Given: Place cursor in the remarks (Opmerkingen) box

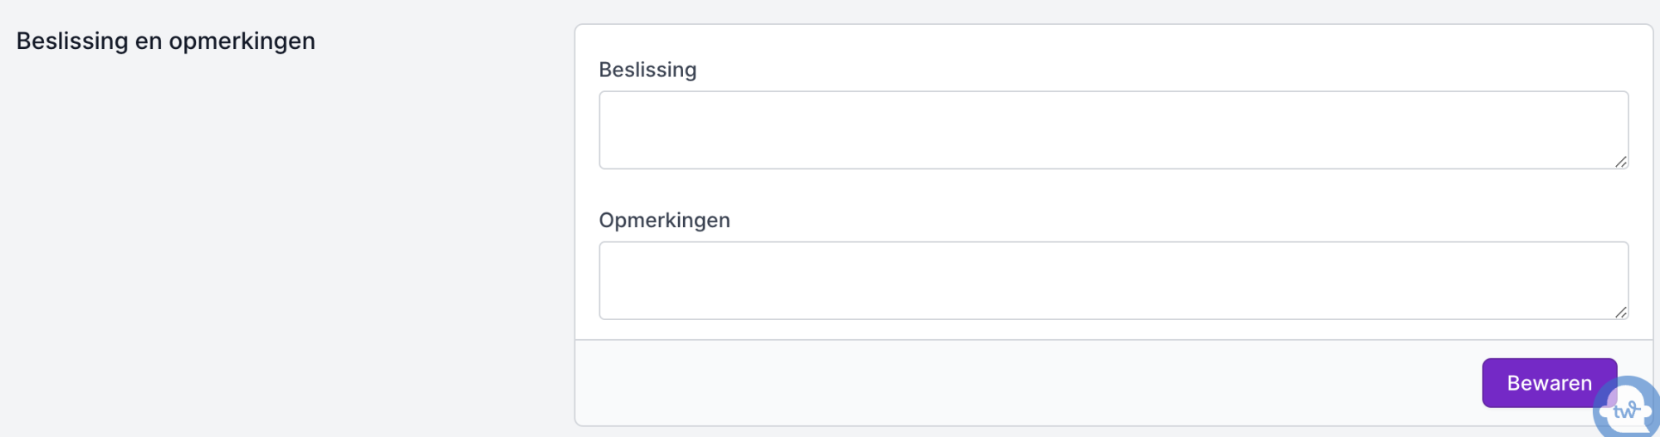Looking at the screenshot, I should (x=1113, y=280).
